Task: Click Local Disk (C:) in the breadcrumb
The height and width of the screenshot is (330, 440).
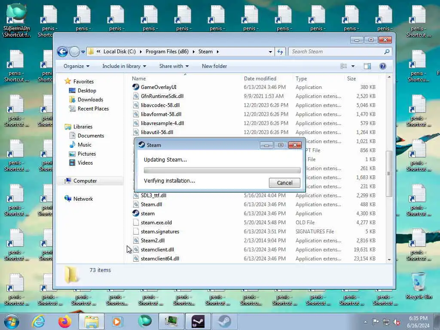Action: pyautogui.click(x=119, y=52)
